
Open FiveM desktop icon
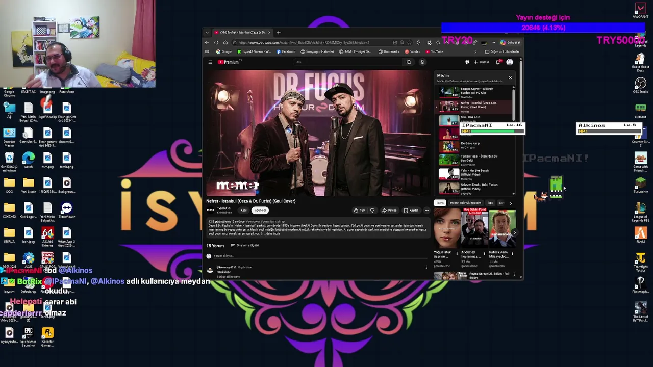(640, 235)
